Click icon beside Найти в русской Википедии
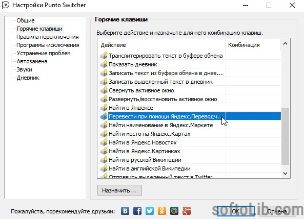The width and height of the screenshot is (304, 219). coord(104,160)
